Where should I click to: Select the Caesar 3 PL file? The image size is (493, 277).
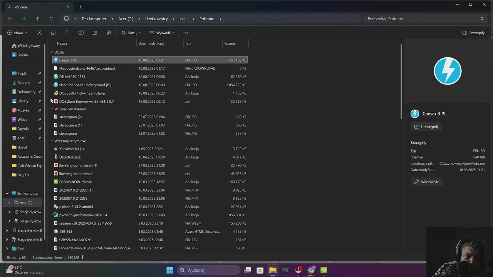click(150, 60)
